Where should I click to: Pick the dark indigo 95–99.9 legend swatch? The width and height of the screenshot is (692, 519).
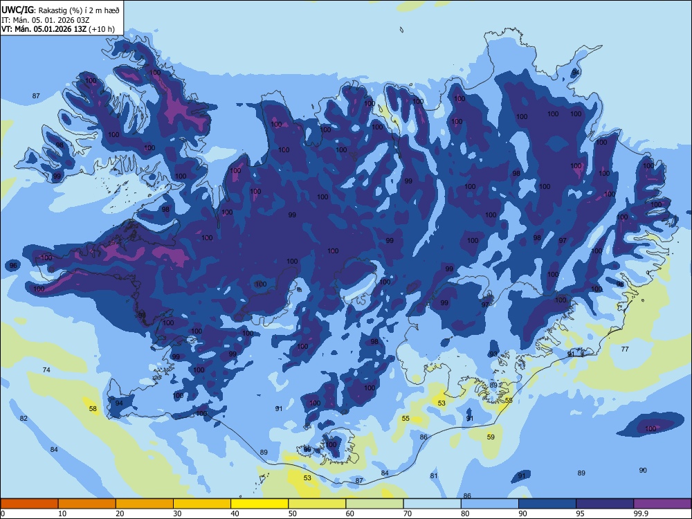click(x=605, y=504)
